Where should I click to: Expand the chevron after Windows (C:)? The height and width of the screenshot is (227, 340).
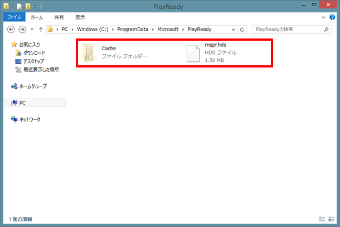tap(113, 30)
